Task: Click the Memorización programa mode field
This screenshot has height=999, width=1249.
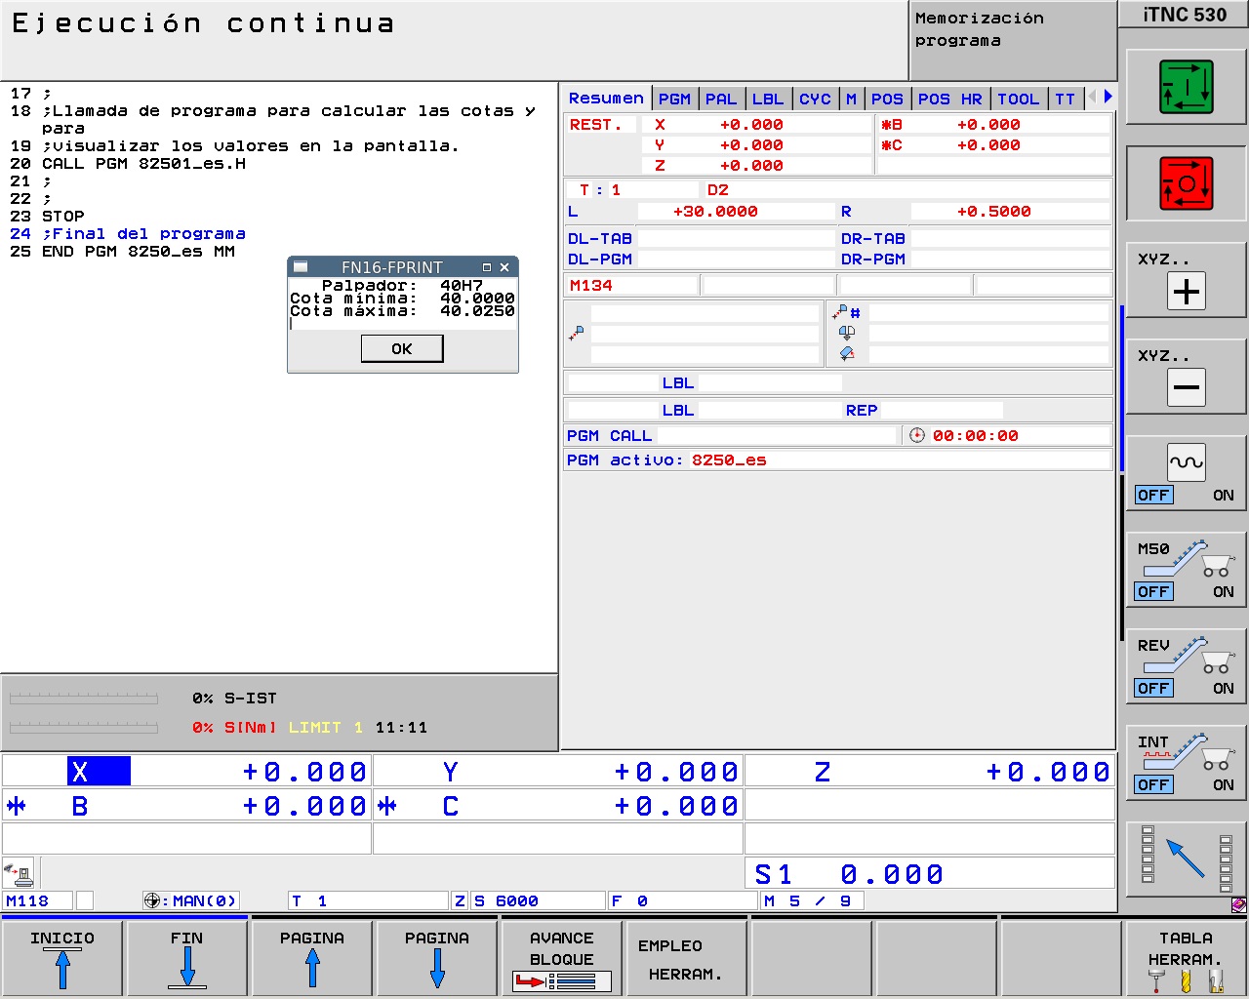Action: pyautogui.click(x=1012, y=40)
